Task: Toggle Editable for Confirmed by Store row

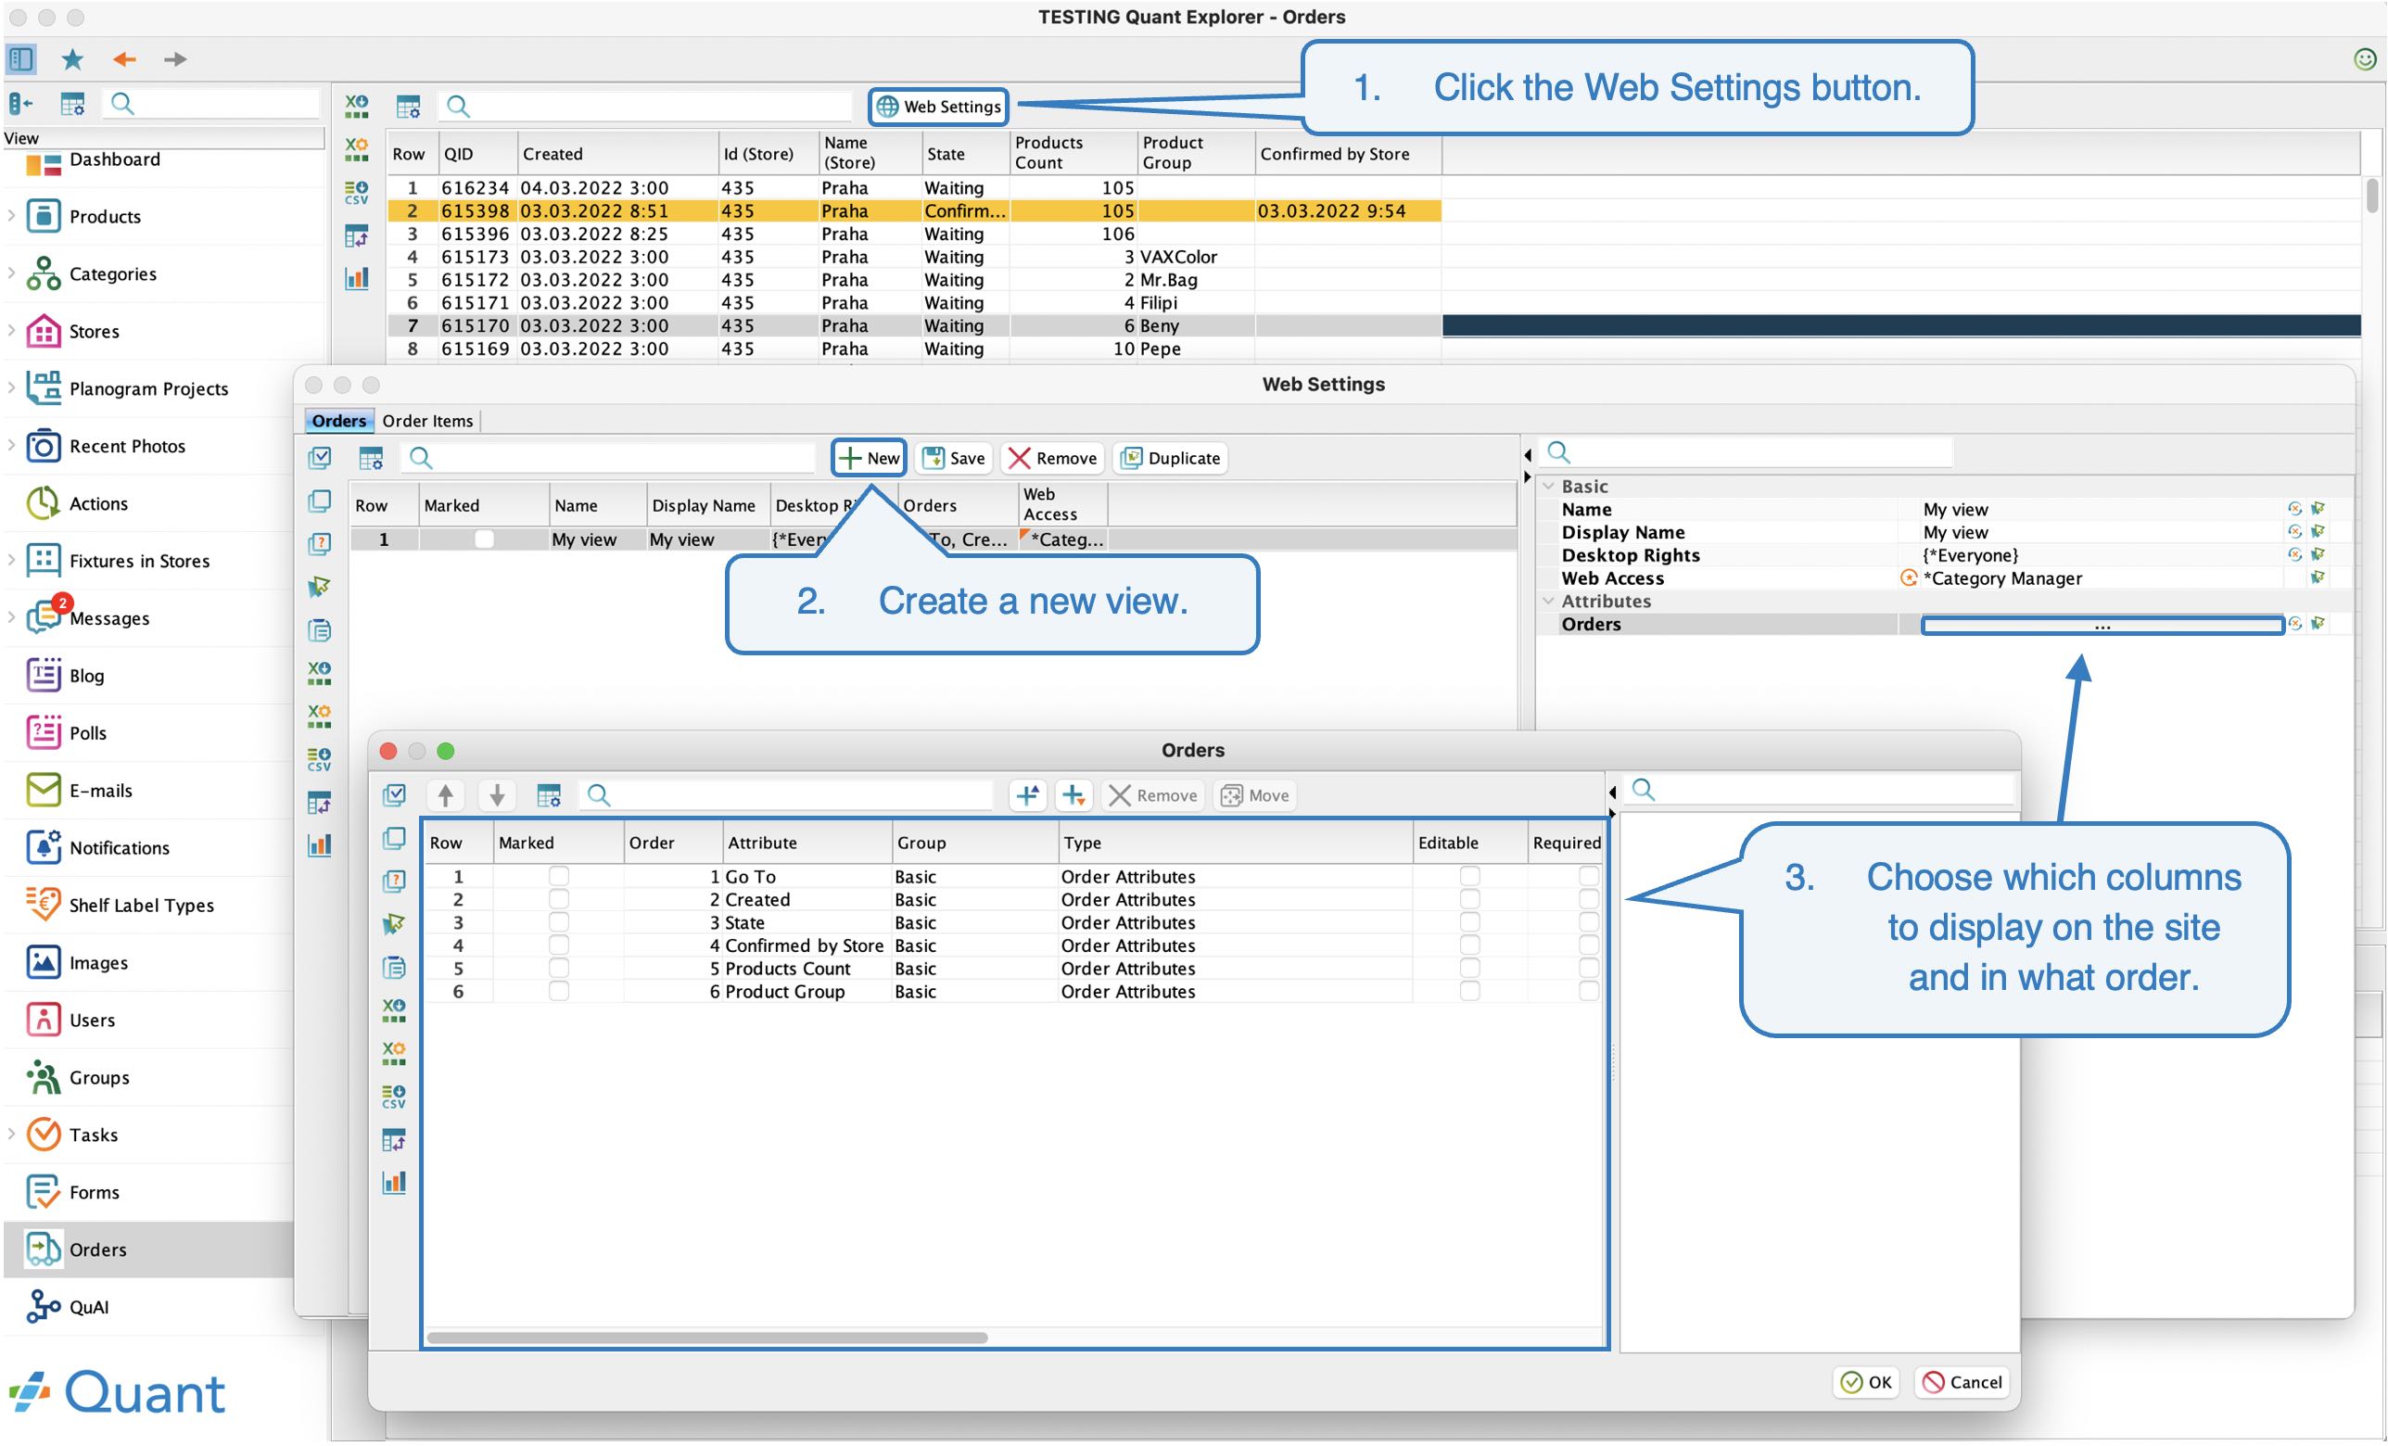Action: [x=1470, y=945]
